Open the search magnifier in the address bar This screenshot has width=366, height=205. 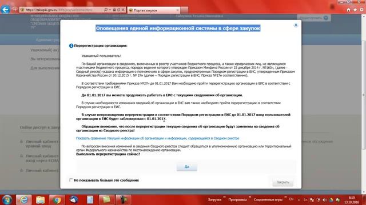(x=106, y=10)
